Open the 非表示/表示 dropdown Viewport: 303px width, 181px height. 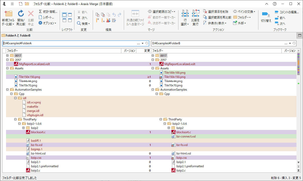point(215,23)
